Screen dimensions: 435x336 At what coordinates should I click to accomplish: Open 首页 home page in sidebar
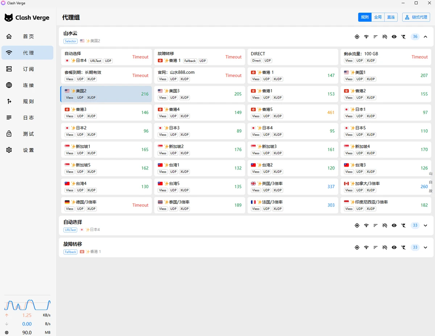(x=28, y=36)
